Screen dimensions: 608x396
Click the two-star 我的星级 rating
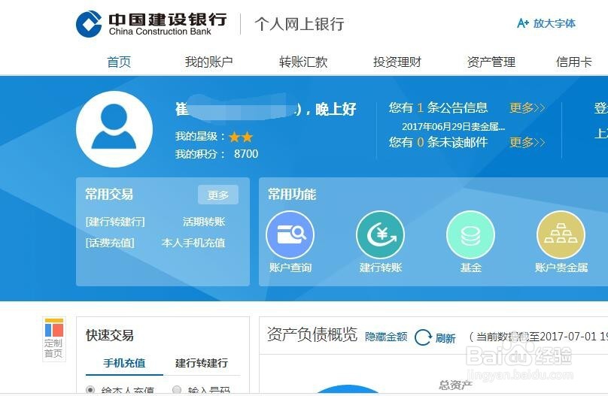(x=241, y=137)
